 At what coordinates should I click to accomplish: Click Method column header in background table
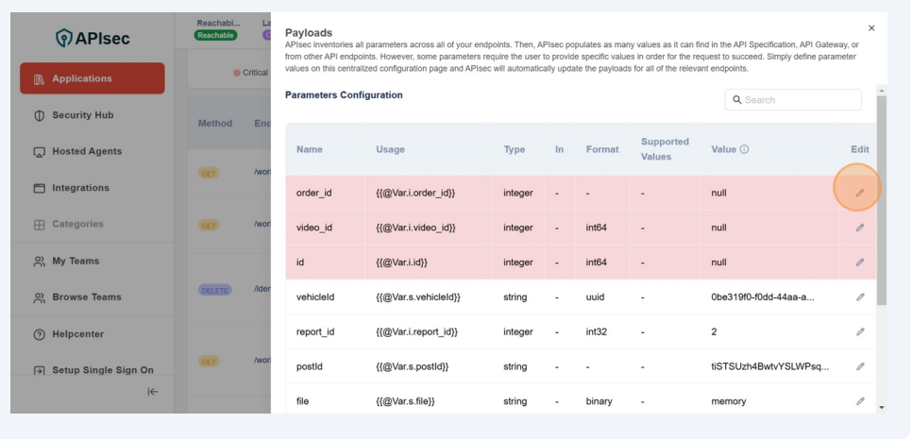[214, 124]
